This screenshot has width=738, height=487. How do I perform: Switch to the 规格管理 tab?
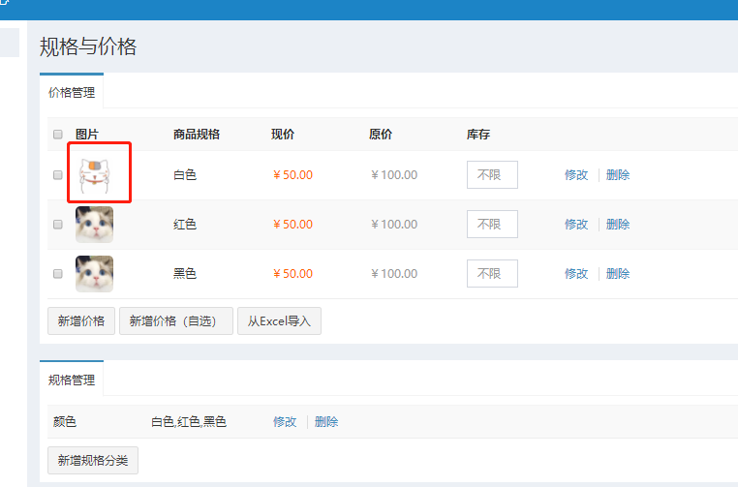(x=72, y=380)
